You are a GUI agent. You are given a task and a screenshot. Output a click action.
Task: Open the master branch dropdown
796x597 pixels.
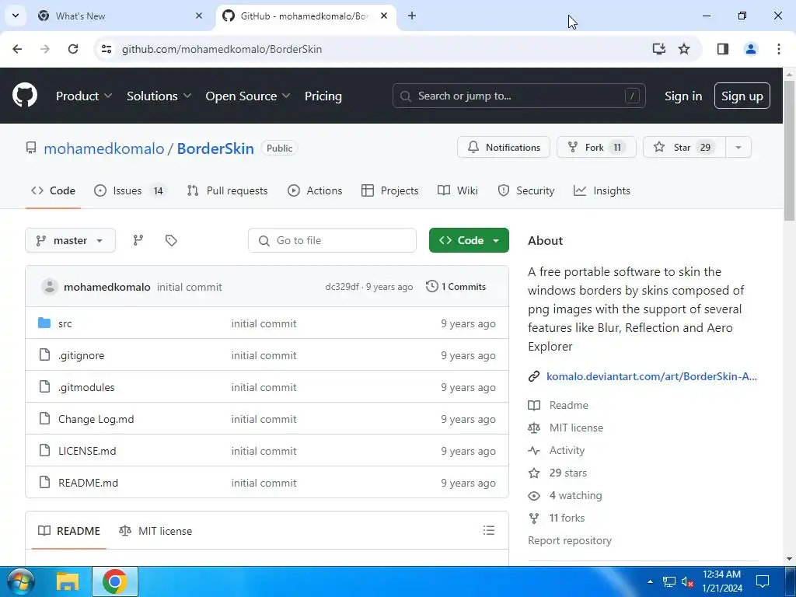point(70,240)
